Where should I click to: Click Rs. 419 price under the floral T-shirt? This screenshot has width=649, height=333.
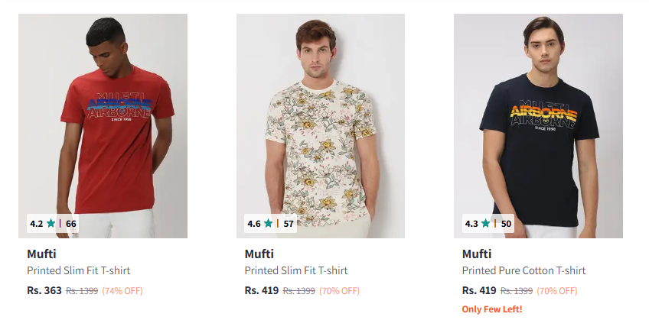click(x=262, y=290)
